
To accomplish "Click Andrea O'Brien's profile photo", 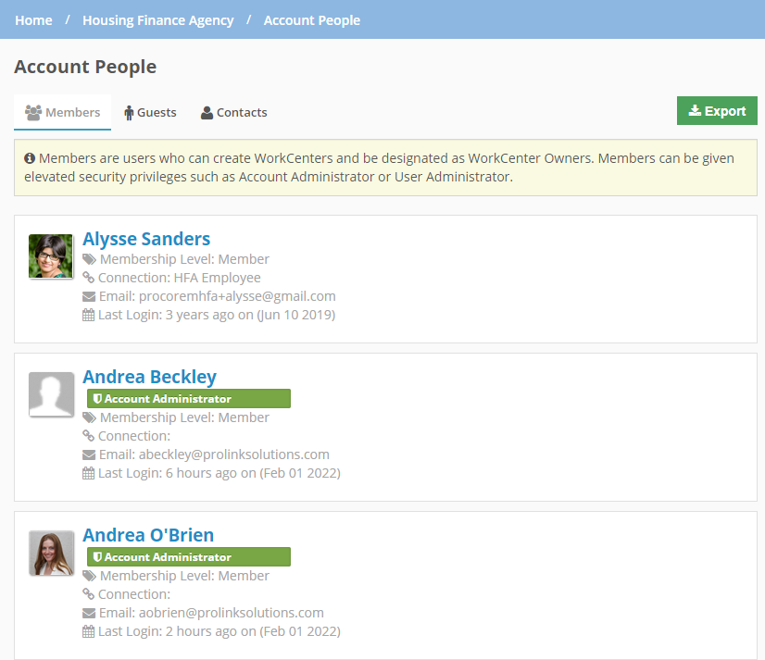I will coord(51,554).
